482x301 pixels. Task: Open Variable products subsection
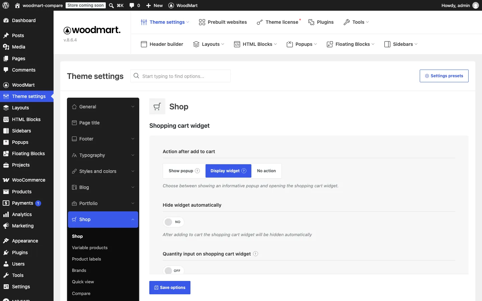point(90,248)
